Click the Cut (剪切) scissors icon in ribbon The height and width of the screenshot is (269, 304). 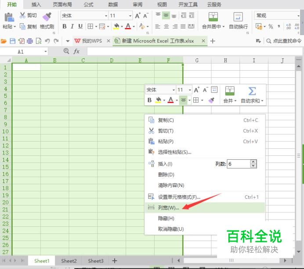(x=22, y=15)
